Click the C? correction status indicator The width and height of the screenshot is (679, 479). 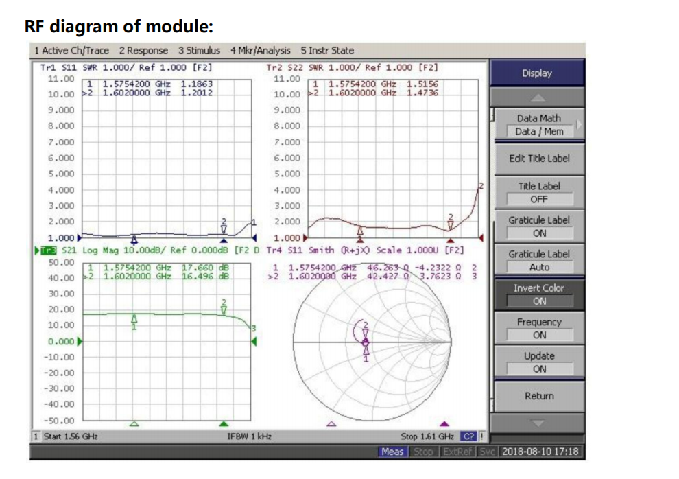coord(468,436)
